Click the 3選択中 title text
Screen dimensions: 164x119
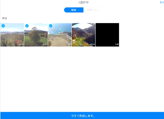click(x=84, y=2)
